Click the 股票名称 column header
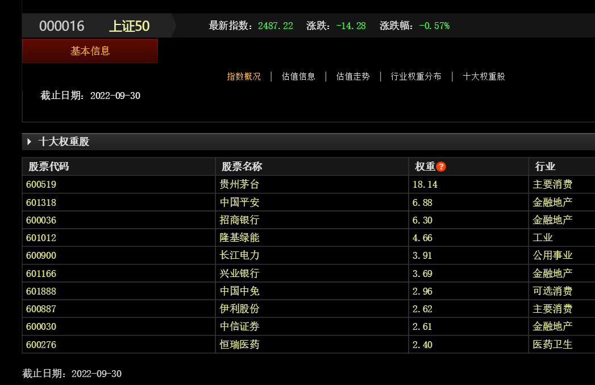The image size is (595, 385). [x=242, y=166]
